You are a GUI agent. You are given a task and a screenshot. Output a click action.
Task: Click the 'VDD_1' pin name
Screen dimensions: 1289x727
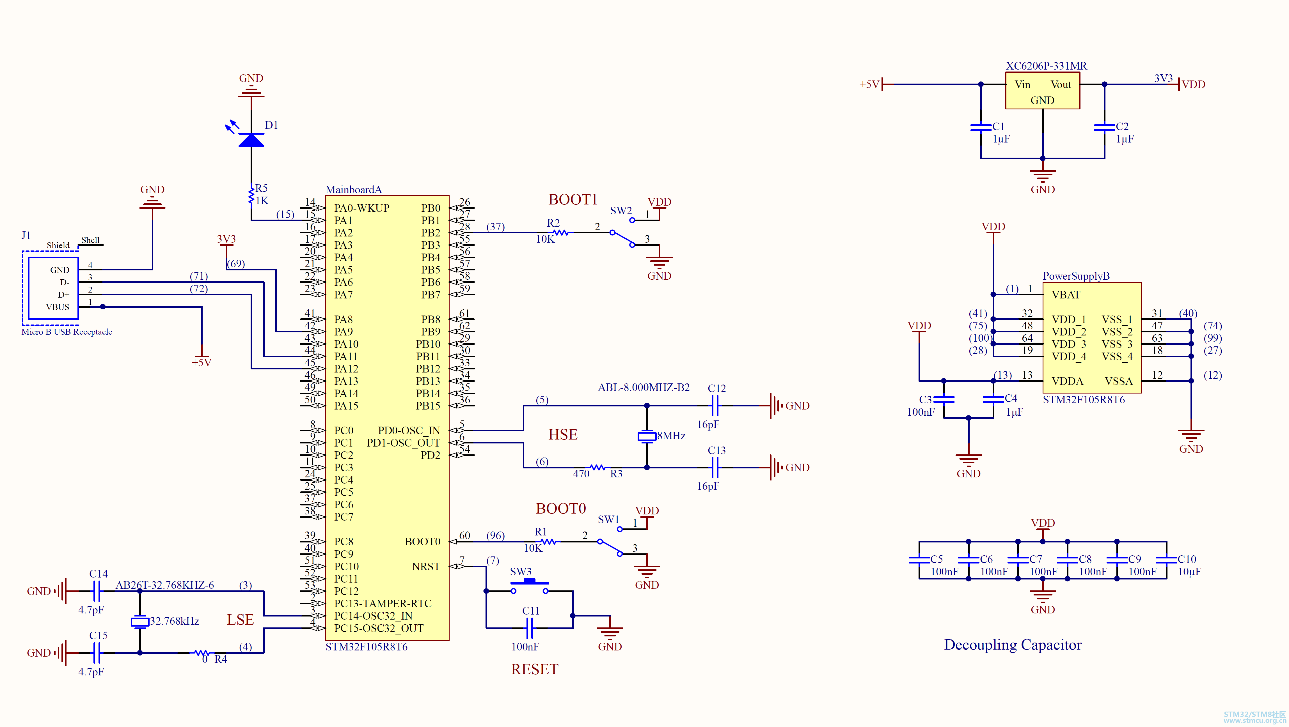[1069, 319]
